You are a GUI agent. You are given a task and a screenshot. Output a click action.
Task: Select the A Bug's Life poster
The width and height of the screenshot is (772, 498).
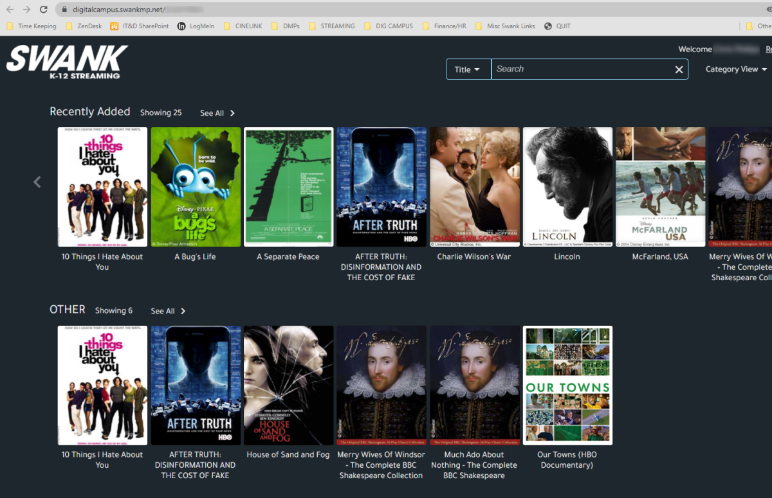tap(196, 187)
